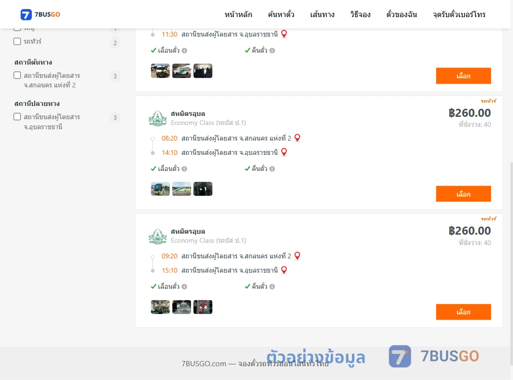The width and height of the screenshot is (513, 380).
Task: Open first bus photo in the 08:20 trip
Action: coord(161,189)
